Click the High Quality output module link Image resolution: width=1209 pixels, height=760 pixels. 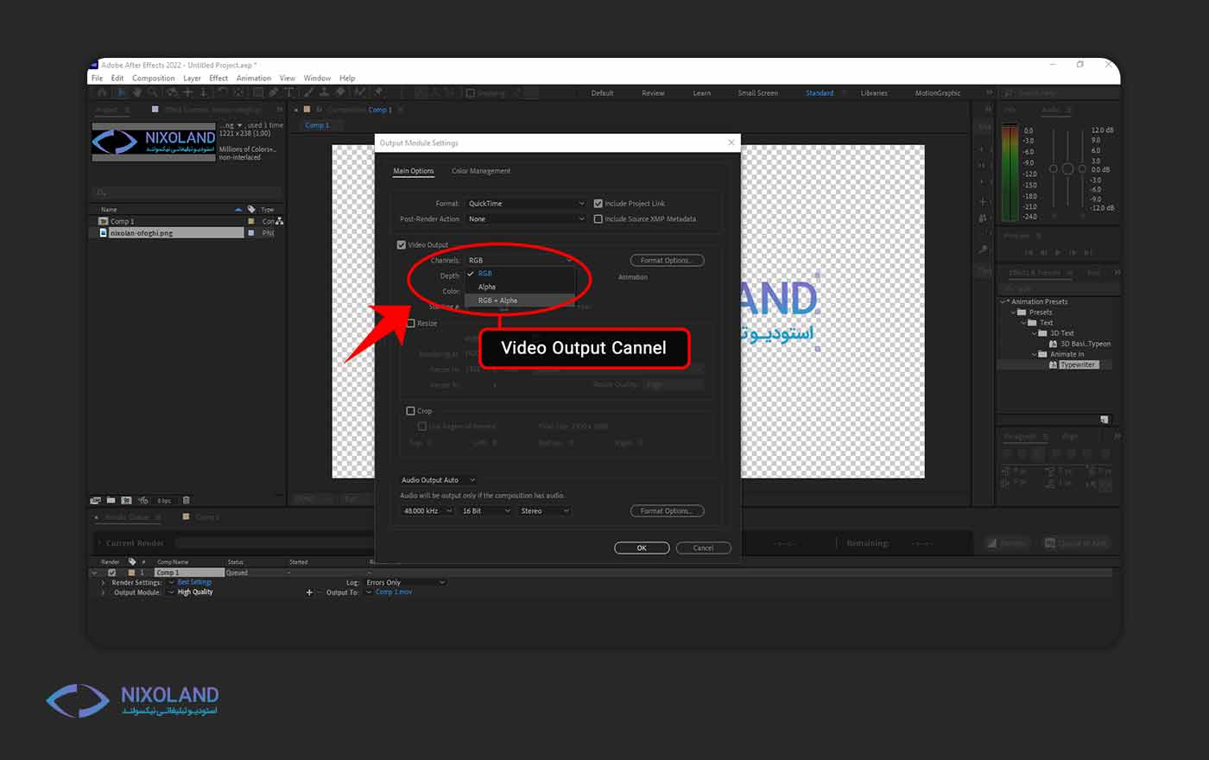click(x=195, y=592)
